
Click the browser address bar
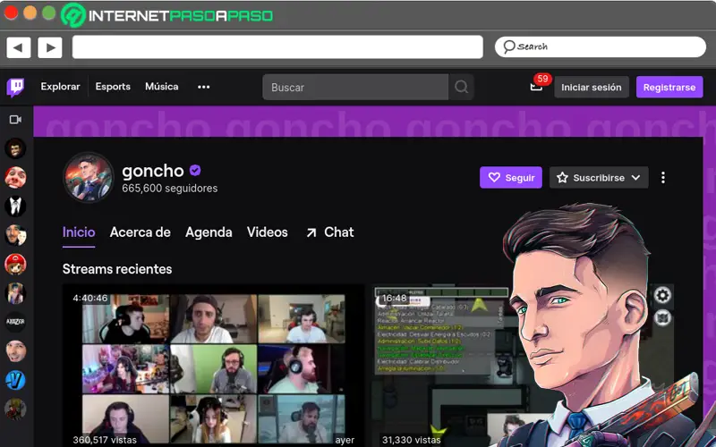coord(277,47)
